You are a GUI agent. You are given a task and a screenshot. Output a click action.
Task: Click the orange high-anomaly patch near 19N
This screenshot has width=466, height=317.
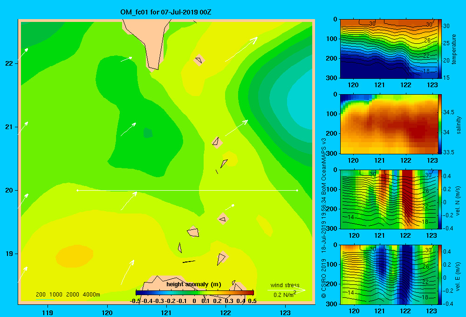pyautogui.click(x=74, y=256)
